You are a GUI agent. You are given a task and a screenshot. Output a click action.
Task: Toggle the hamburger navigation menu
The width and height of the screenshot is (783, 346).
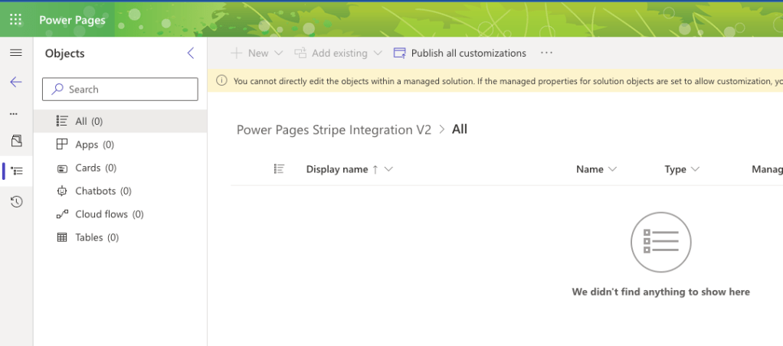pos(16,53)
